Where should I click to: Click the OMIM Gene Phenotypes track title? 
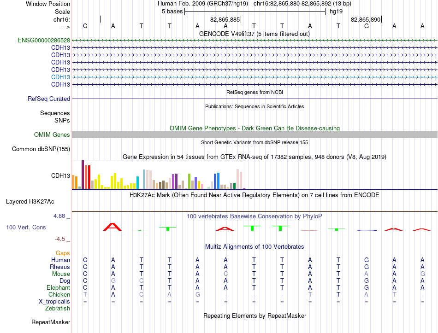(255, 128)
